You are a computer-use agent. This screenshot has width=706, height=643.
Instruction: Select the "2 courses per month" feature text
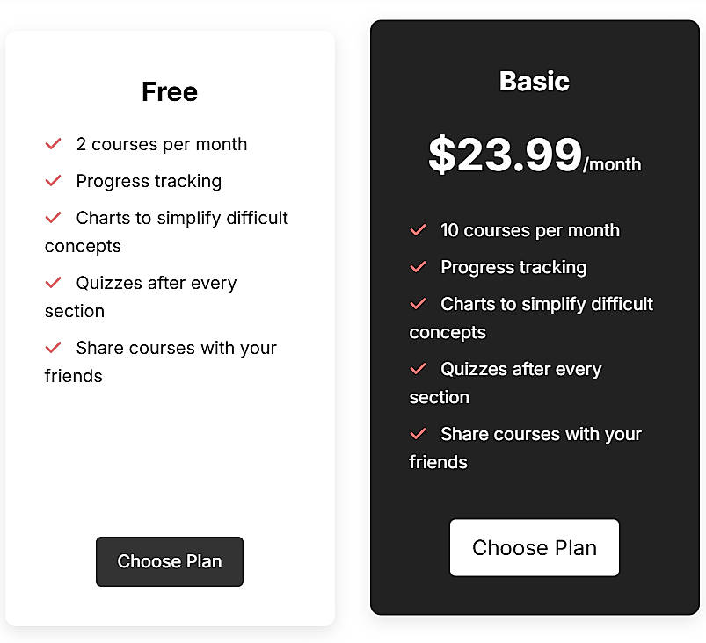(161, 143)
